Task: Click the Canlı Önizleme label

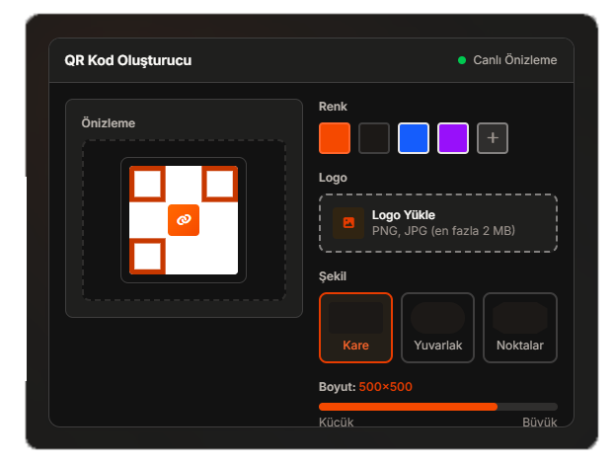Action: 515,60
